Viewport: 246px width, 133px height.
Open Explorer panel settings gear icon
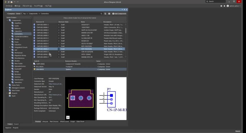(x=109, y=14)
